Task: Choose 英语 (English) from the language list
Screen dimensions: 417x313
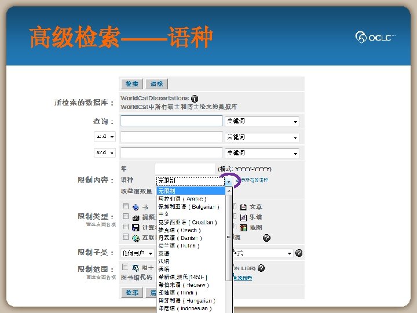Action: [191, 253]
